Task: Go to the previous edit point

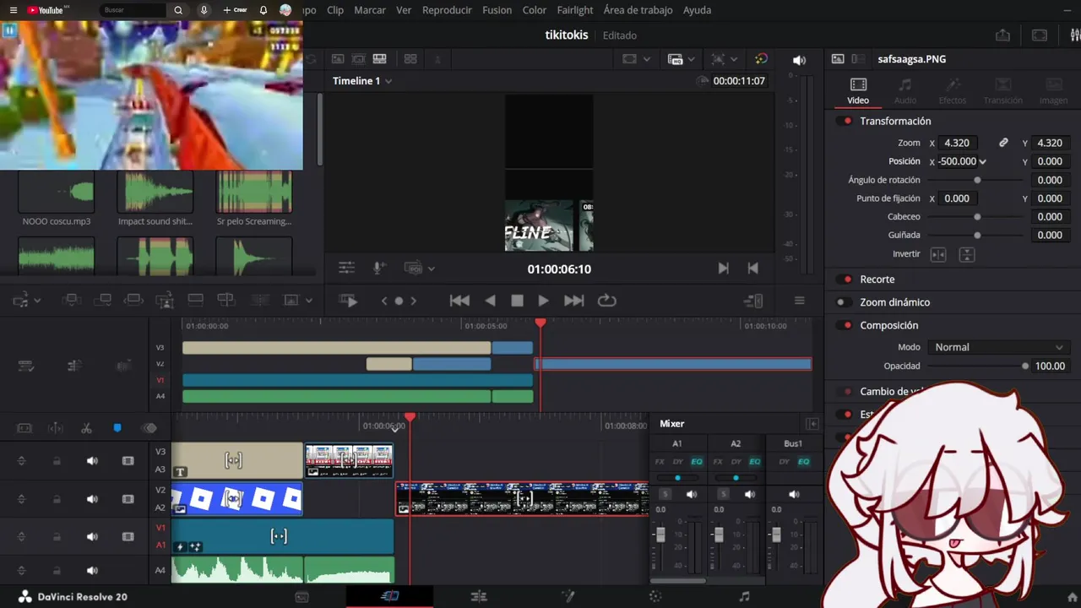Action: (x=753, y=269)
